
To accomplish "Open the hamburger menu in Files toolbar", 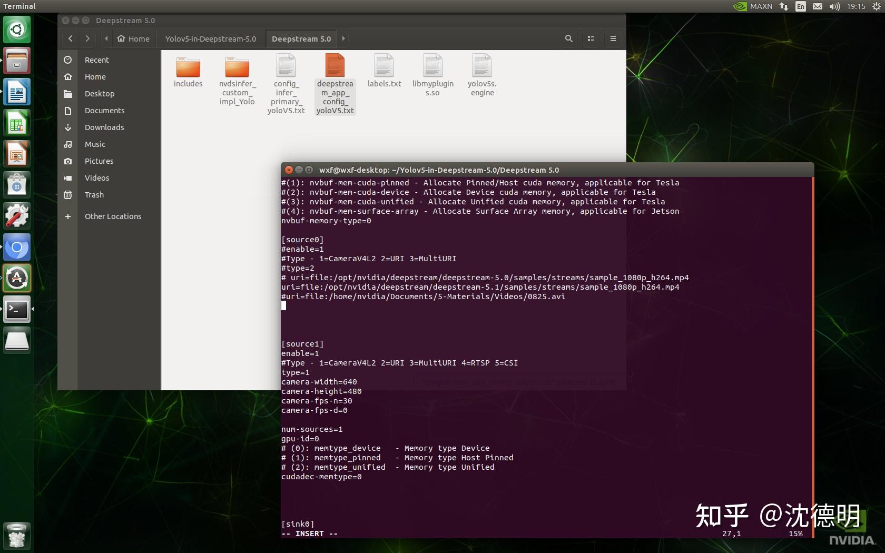I will click(613, 38).
